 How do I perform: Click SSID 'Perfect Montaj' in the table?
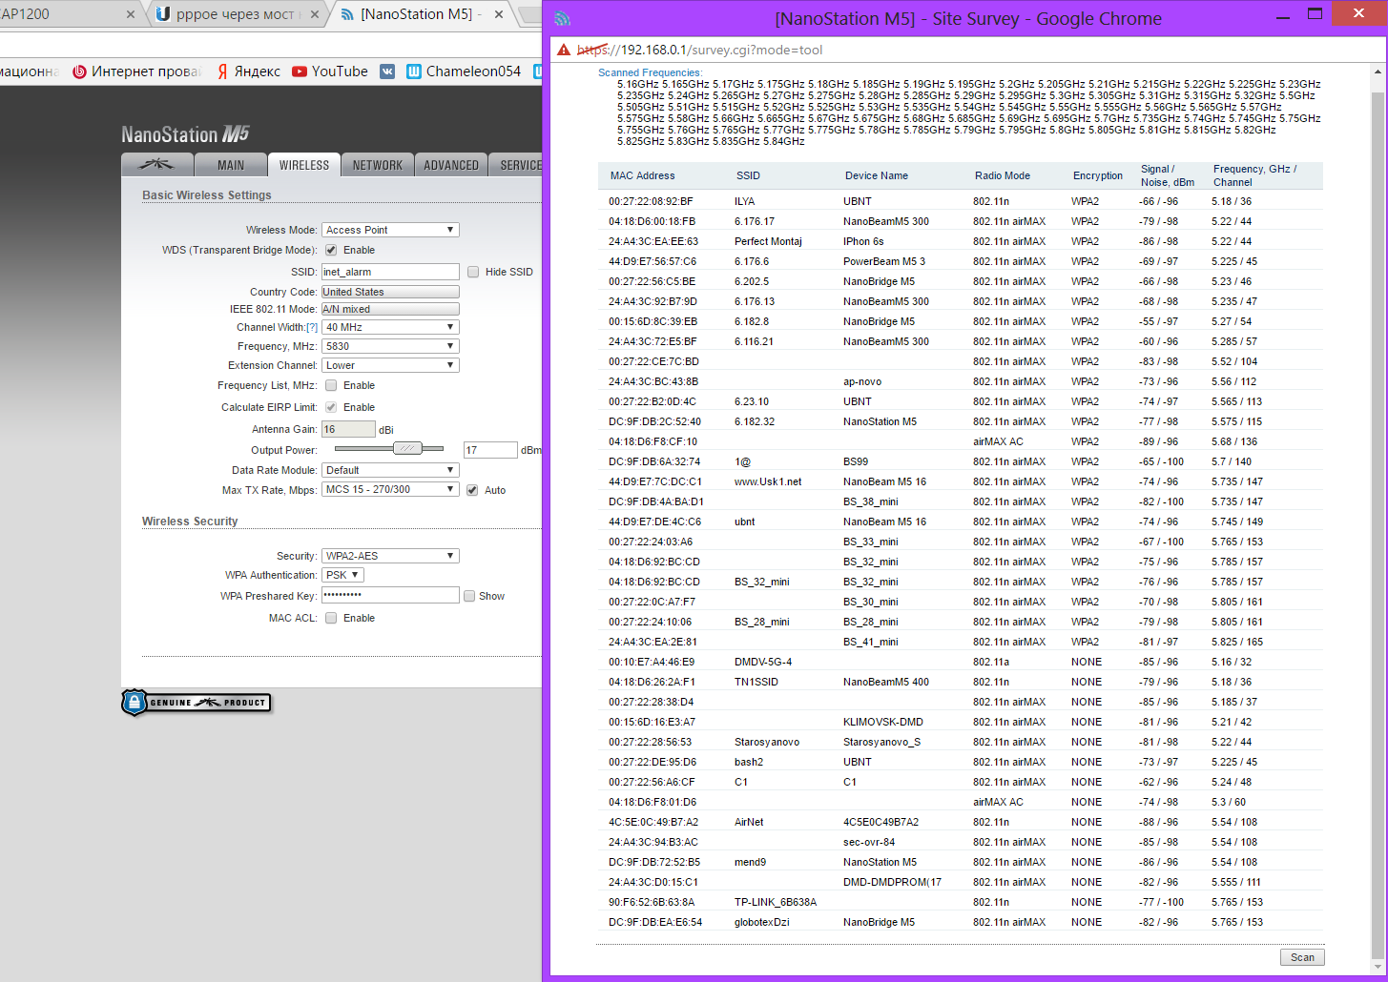[768, 241]
